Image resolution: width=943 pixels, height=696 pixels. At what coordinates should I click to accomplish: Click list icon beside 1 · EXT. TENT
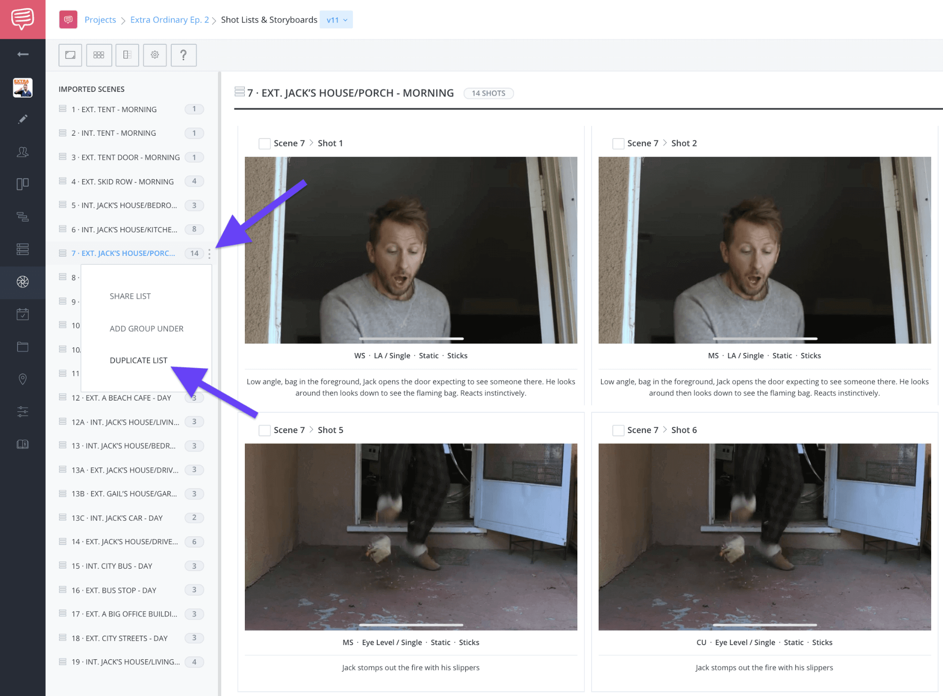coord(63,109)
